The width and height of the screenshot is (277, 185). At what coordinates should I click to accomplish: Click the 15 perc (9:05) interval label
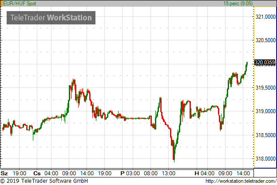(x=238, y=4)
